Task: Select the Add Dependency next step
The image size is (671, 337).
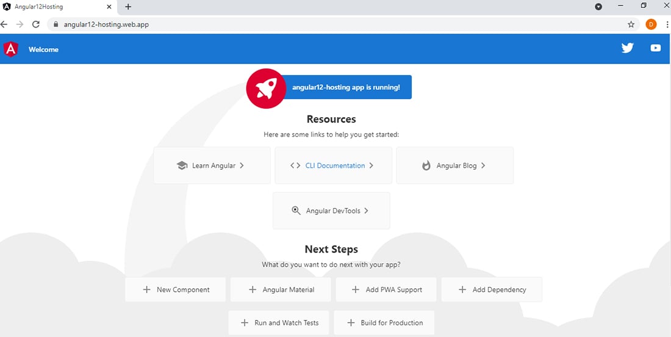Action: click(492, 289)
